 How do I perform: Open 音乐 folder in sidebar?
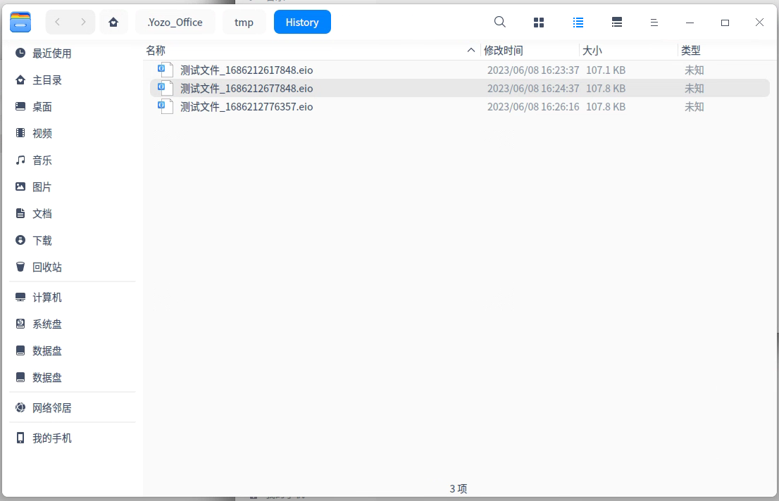[73, 160]
